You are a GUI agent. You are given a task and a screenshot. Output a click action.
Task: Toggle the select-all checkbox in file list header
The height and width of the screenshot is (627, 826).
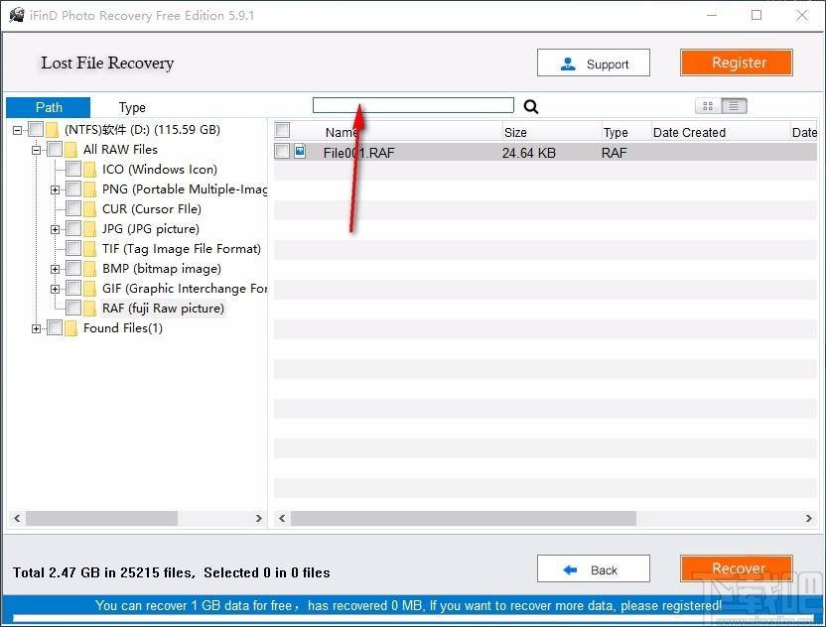pos(283,130)
